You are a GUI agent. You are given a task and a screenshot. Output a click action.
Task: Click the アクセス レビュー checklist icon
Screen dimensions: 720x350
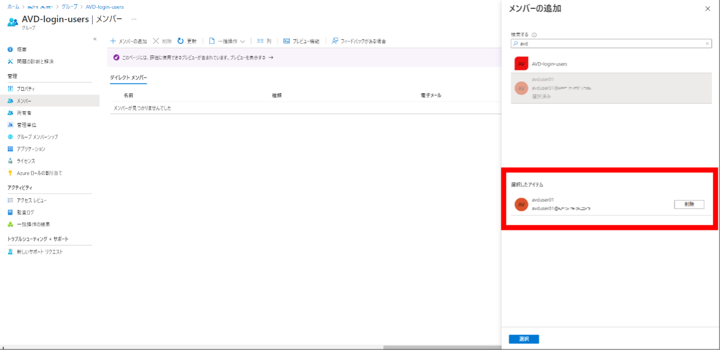[10, 200]
